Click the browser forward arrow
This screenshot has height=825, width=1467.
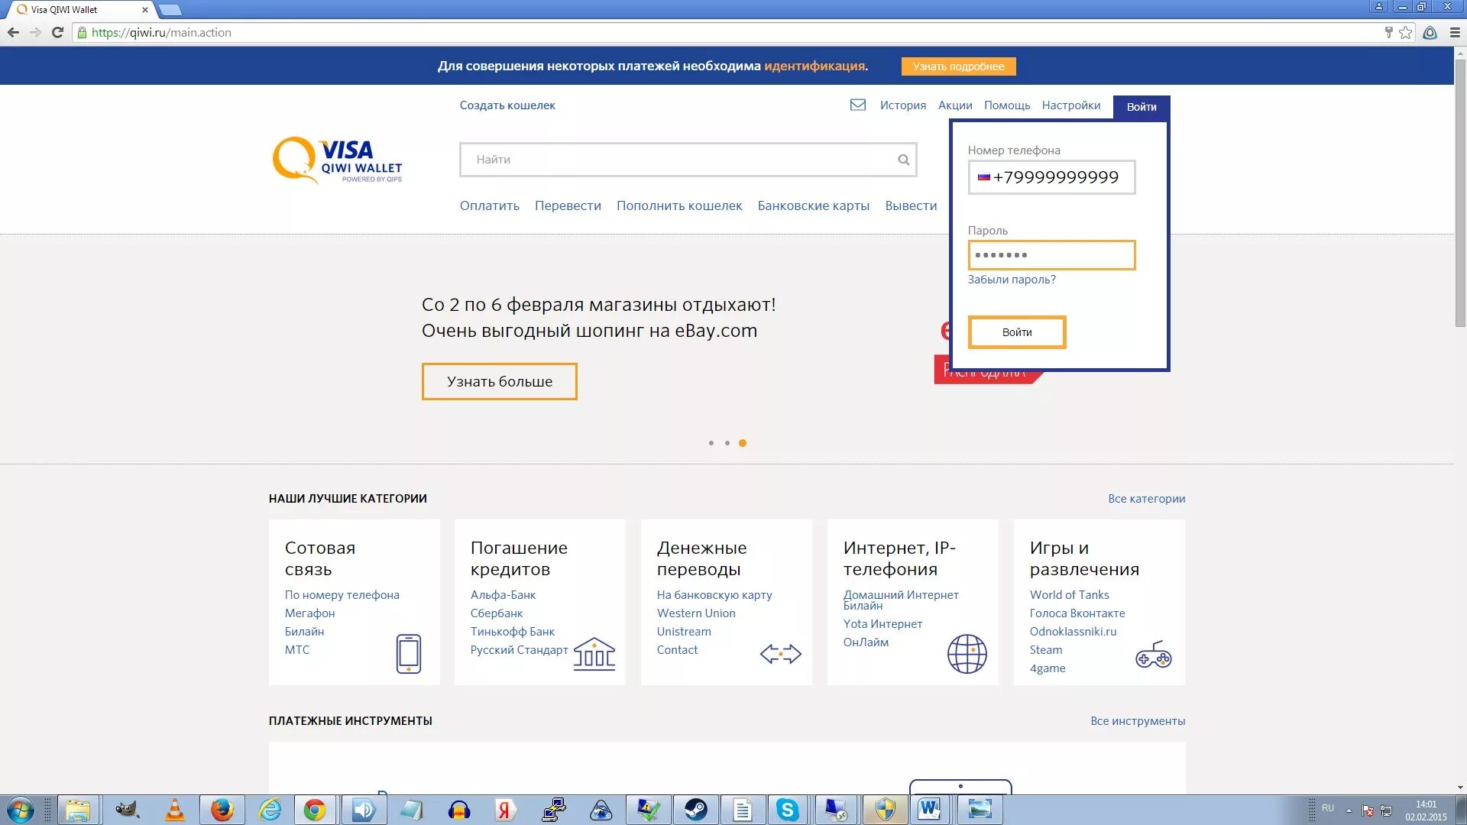(x=35, y=32)
